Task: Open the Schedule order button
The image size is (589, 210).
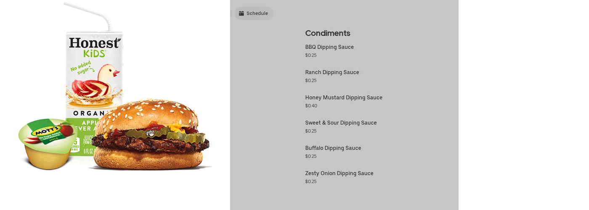Action: coord(254,13)
